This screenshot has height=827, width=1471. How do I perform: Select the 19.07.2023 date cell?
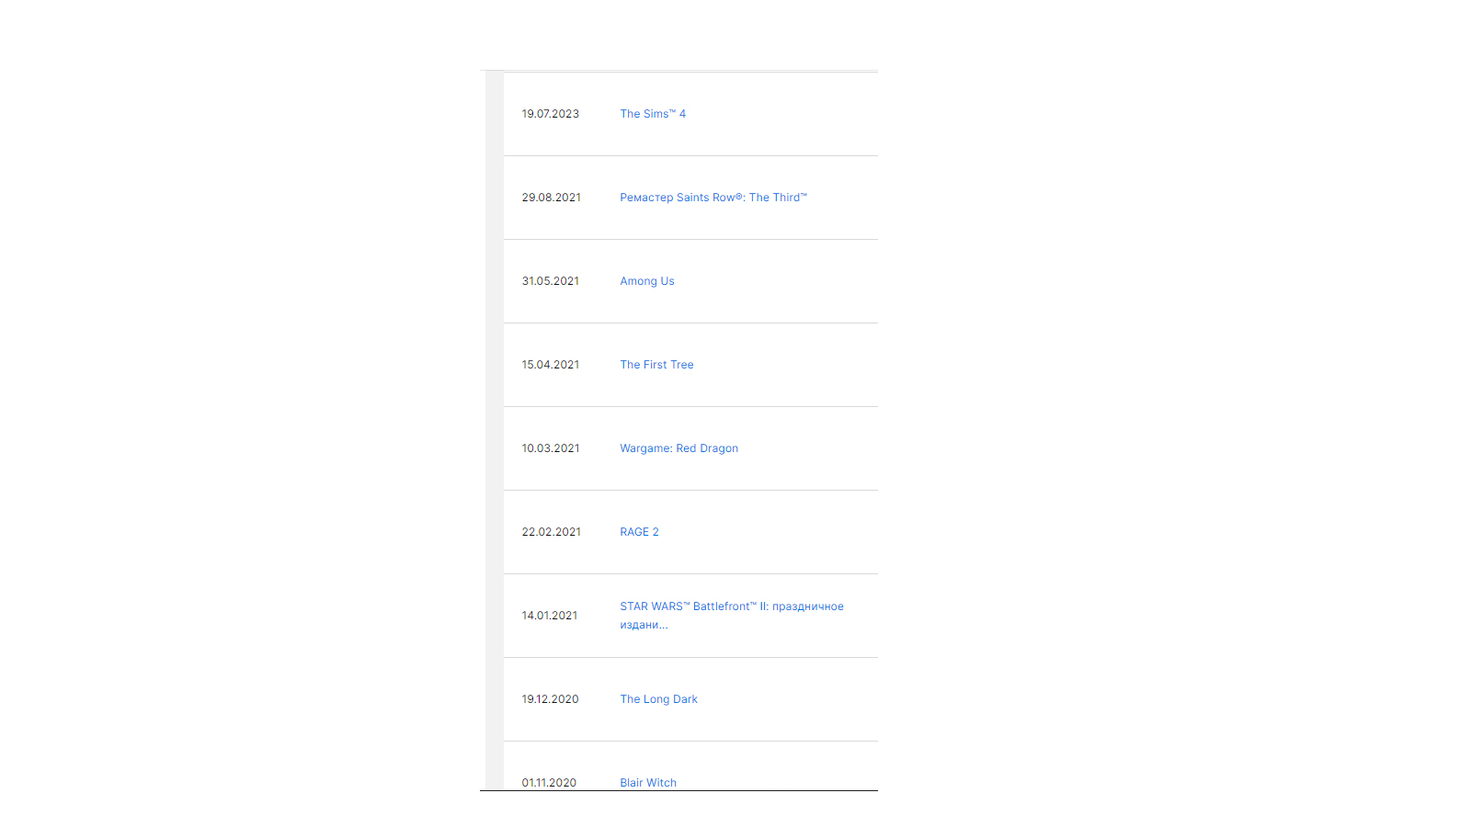click(551, 114)
